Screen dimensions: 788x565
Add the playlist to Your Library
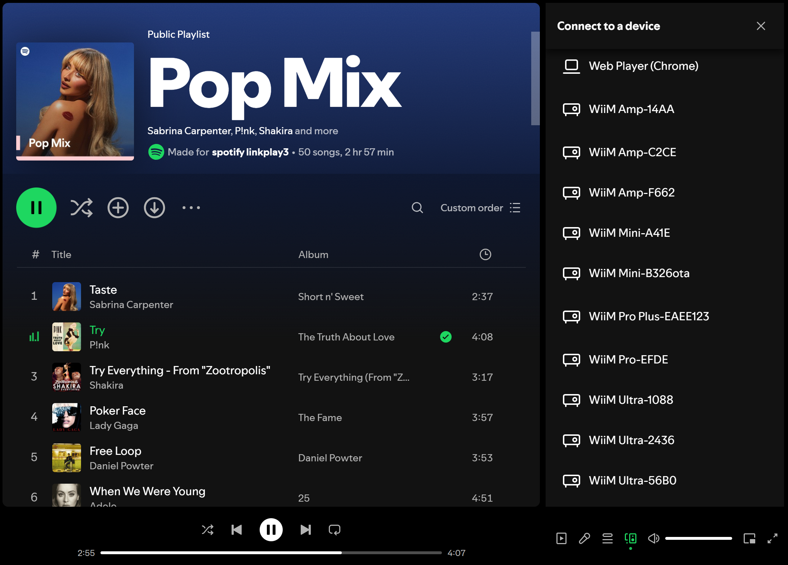118,208
